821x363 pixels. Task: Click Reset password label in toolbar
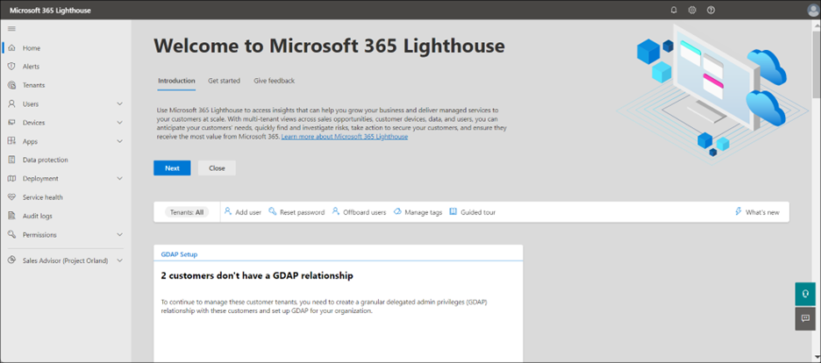302,212
